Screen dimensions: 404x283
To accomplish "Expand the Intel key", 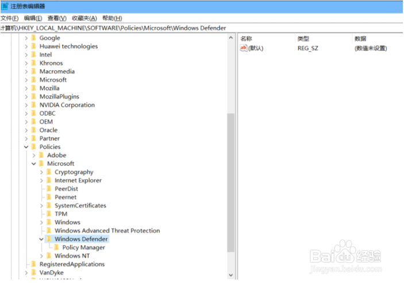I will point(26,55).
